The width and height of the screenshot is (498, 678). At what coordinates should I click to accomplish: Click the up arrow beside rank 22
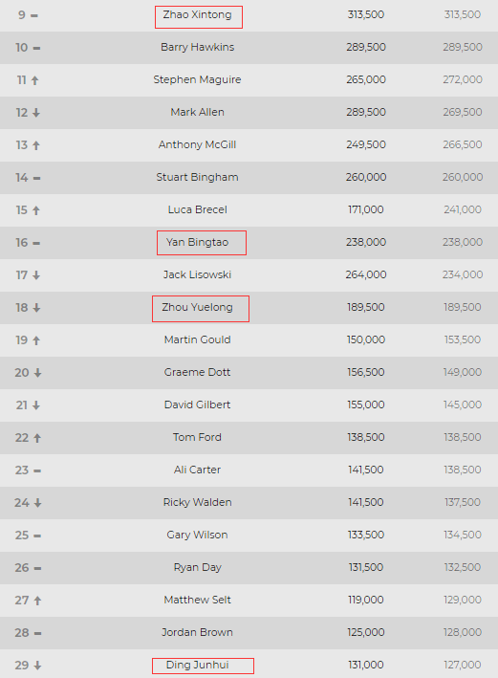click(x=37, y=438)
